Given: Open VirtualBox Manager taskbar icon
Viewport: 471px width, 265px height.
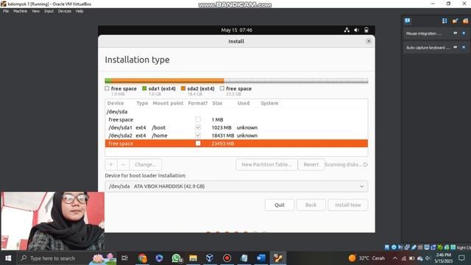Looking at the screenshot, I should coord(210,258).
